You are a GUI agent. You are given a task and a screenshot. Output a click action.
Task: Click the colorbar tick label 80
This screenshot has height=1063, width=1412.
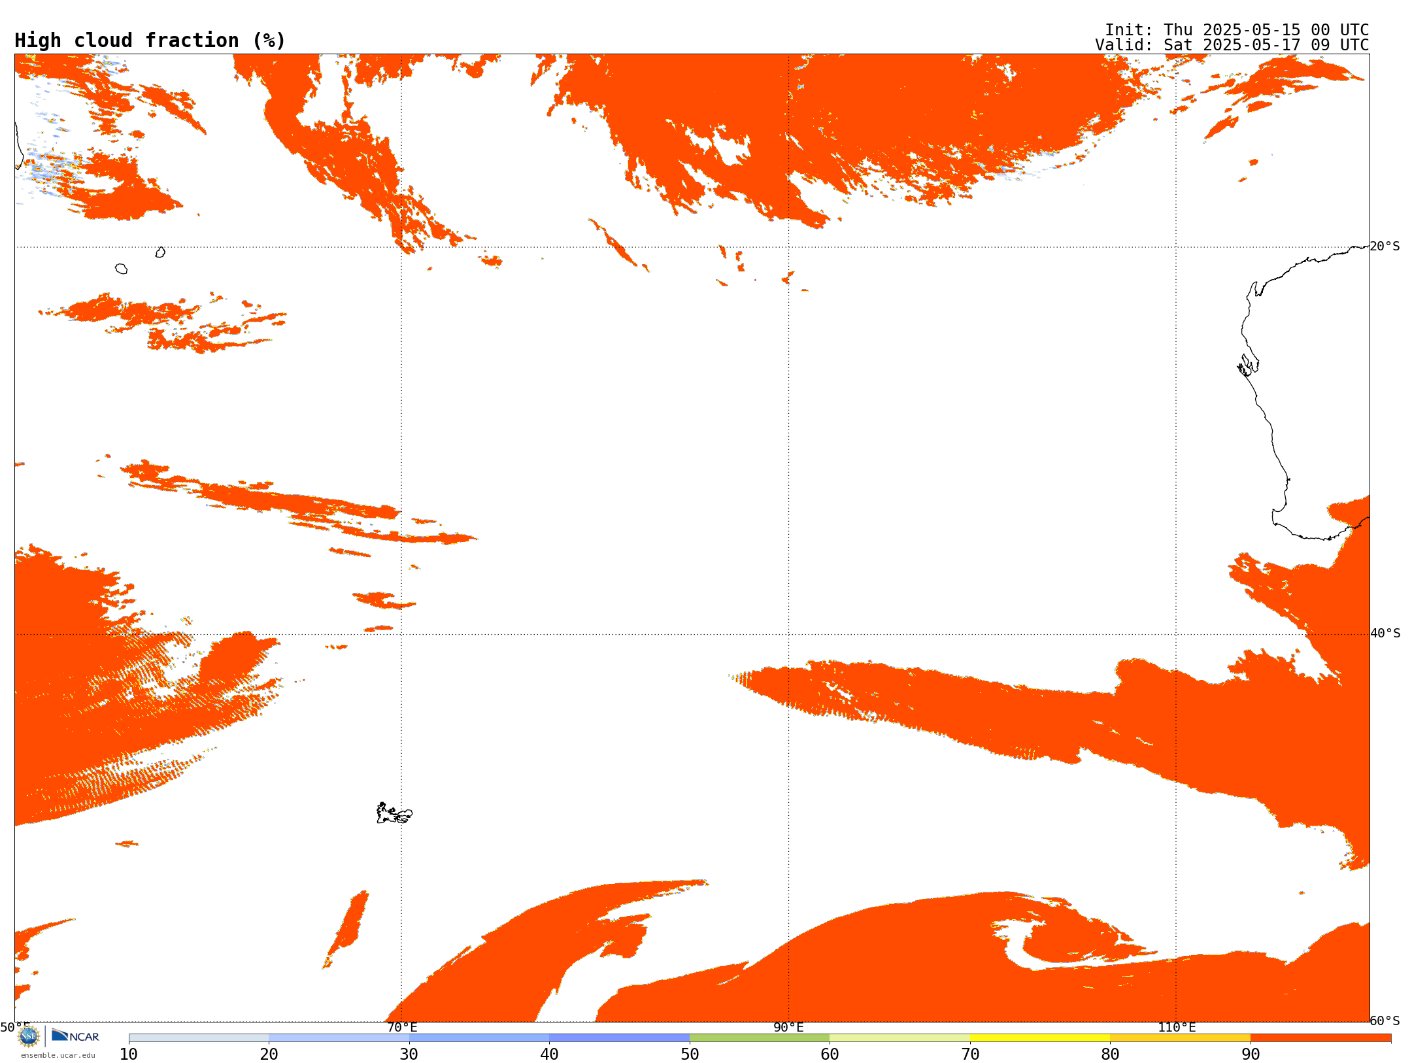pos(1110,1055)
